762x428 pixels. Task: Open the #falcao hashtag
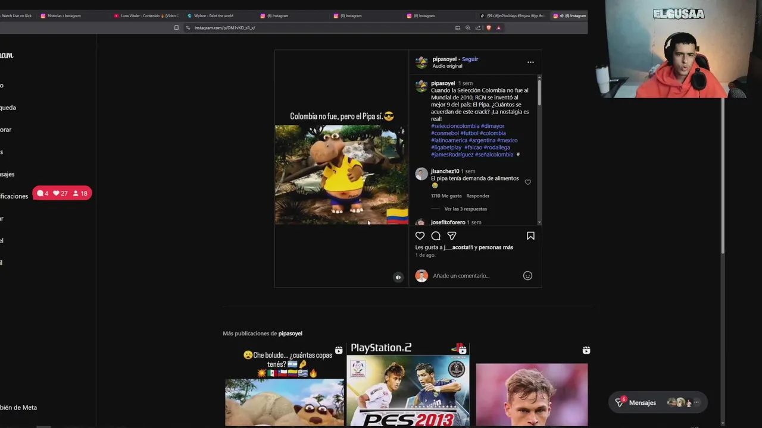(473, 147)
